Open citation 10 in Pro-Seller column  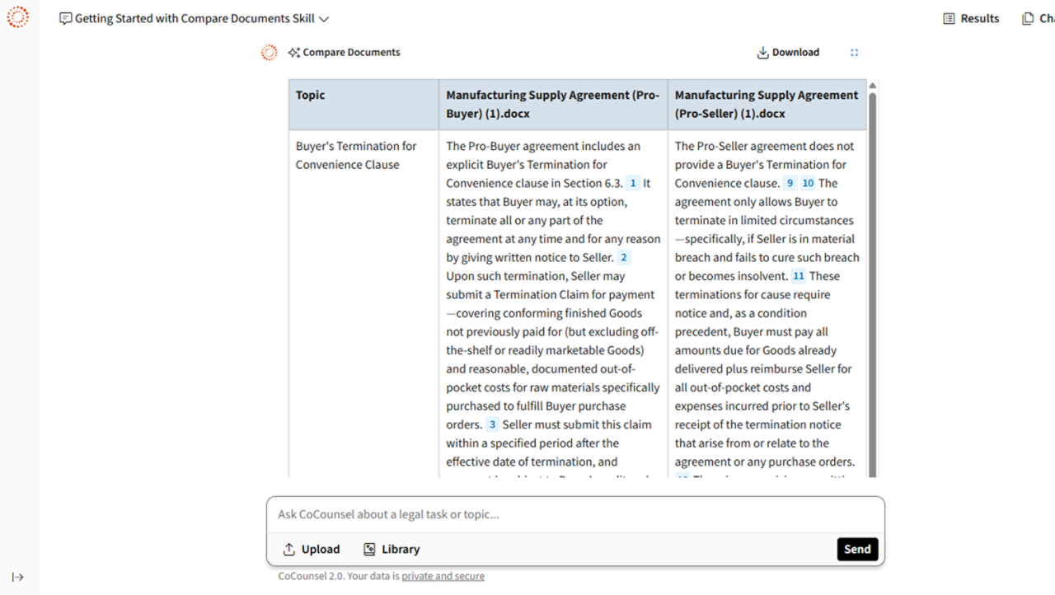point(808,184)
